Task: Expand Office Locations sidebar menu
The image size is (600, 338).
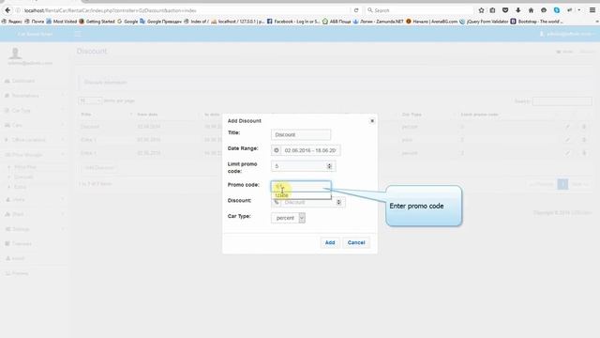Action: point(34,140)
